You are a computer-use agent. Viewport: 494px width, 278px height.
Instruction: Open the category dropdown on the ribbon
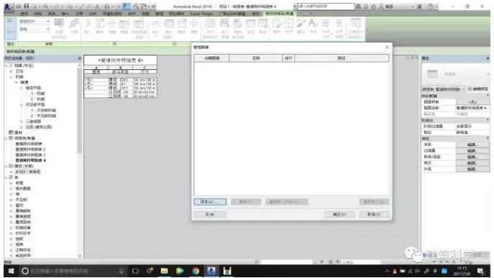point(48,22)
